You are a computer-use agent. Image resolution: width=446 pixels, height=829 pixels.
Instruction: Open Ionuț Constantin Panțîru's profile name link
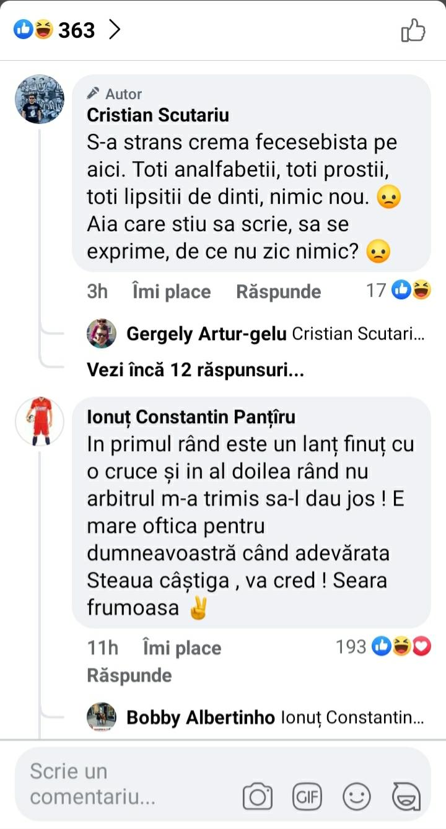coord(191,417)
